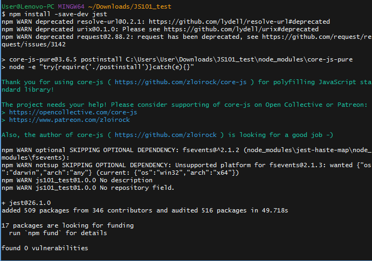Click 'js101_test@1.0.0 No repository field.' warning
The height and width of the screenshot is (261, 372).
[x=105, y=188]
